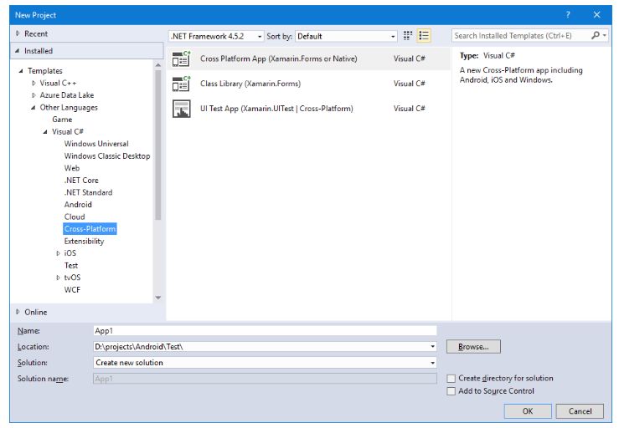Click the Name input field
Viewport: 619px width, 428px height.
[x=265, y=331]
